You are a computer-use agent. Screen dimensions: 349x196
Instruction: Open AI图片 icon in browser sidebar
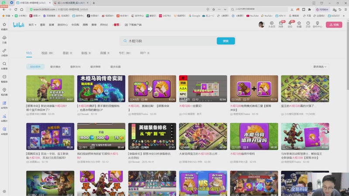[4, 118]
